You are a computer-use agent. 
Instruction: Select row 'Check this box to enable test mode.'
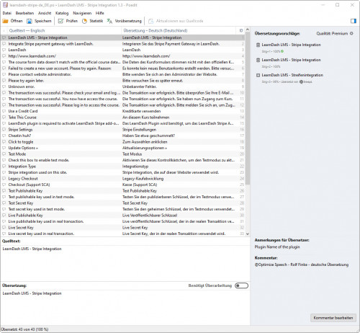(x=123, y=160)
